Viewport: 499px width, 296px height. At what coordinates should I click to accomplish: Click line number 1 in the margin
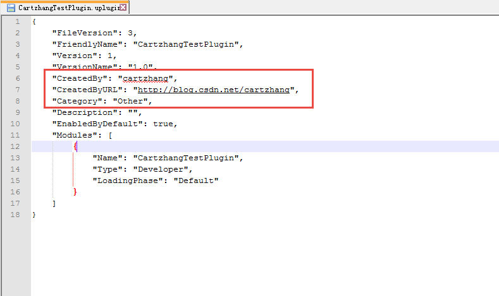coord(18,21)
